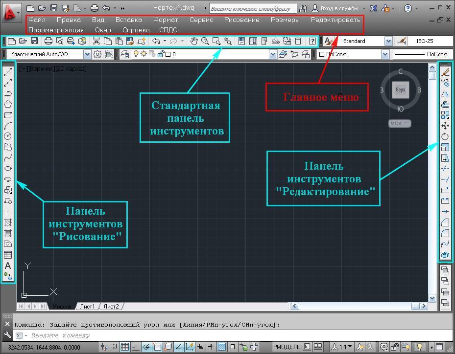Open the Рисование menu
The image size is (455, 354).
coord(241,20)
